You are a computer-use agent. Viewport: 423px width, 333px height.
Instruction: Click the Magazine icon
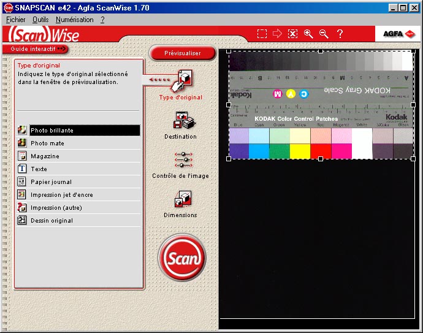coord(22,156)
